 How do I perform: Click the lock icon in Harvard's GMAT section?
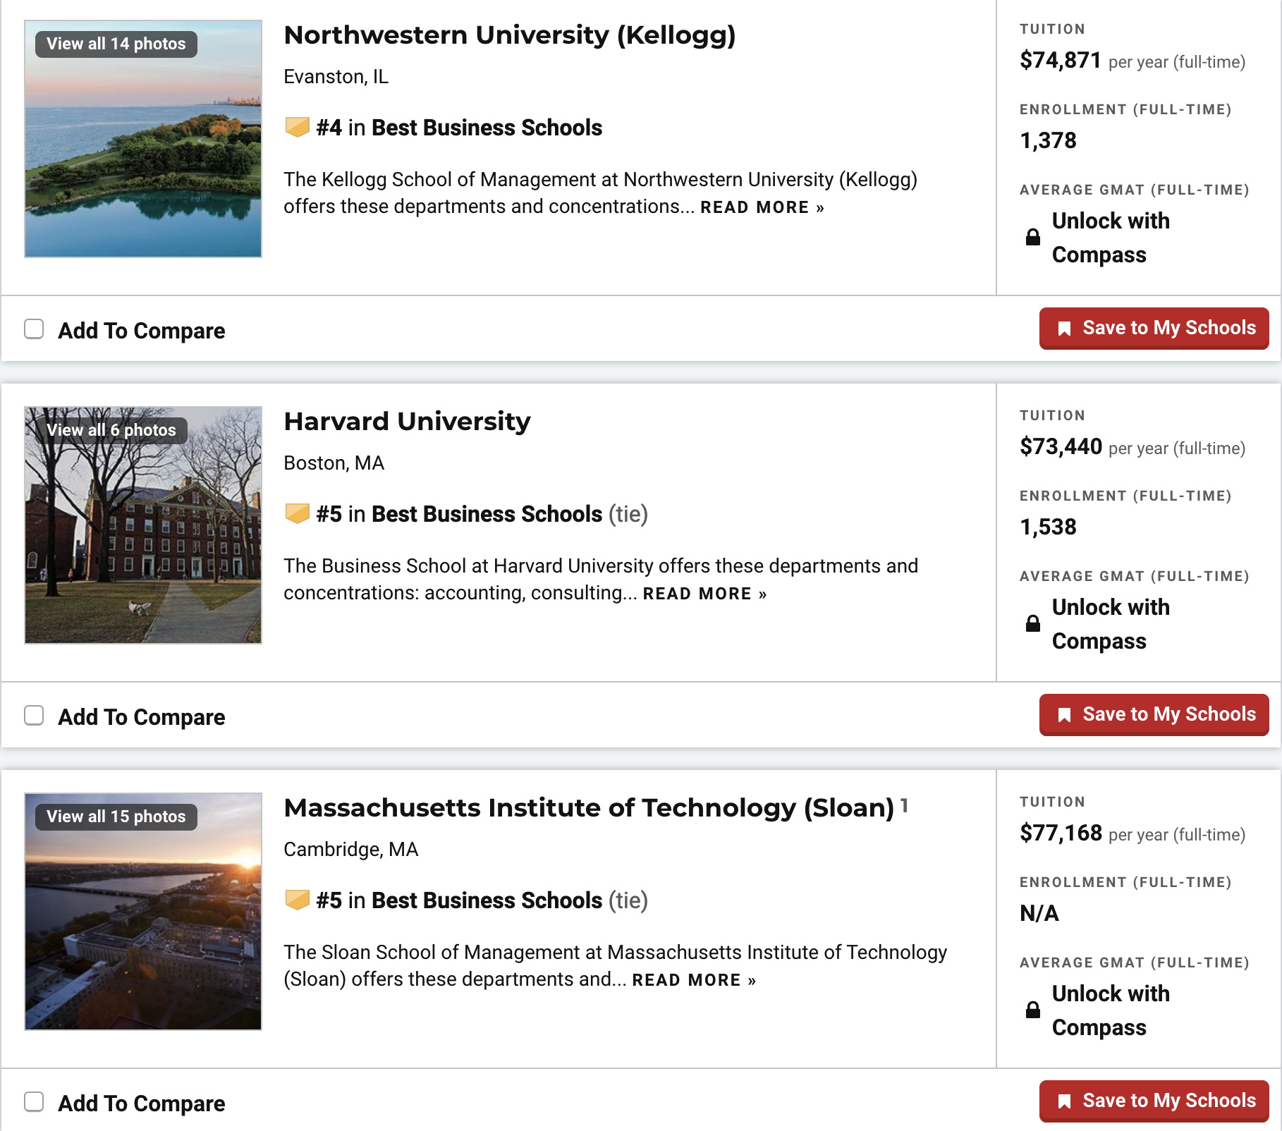(x=1032, y=624)
